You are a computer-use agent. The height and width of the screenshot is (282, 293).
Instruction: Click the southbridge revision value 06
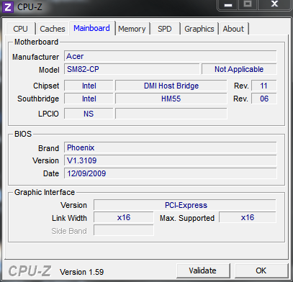264,99
